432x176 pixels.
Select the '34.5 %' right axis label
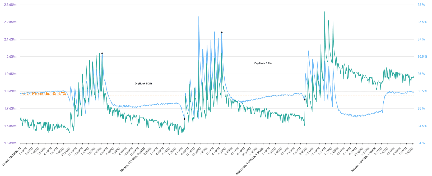click(x=422, y=126)
